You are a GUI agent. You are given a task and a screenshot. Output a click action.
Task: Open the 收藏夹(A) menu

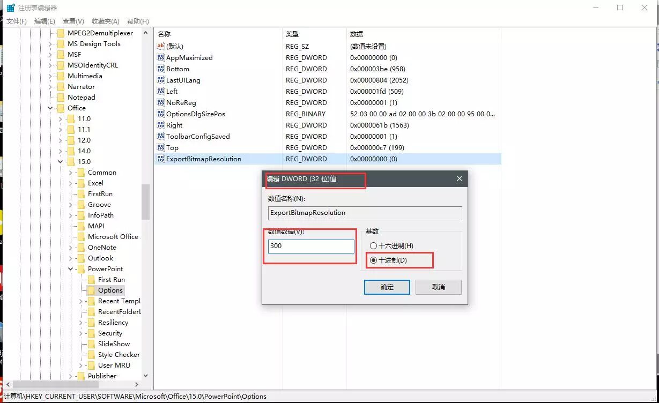click(x=106, y=21)
